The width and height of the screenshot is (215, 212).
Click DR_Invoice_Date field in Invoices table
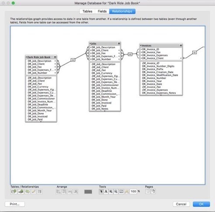tap(152, 84)
